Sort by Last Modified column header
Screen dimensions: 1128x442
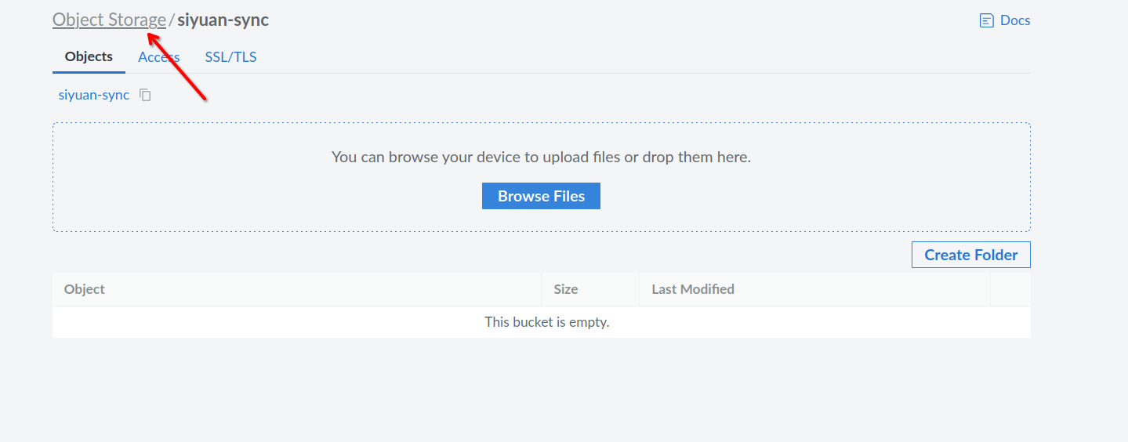coord(692,289)
